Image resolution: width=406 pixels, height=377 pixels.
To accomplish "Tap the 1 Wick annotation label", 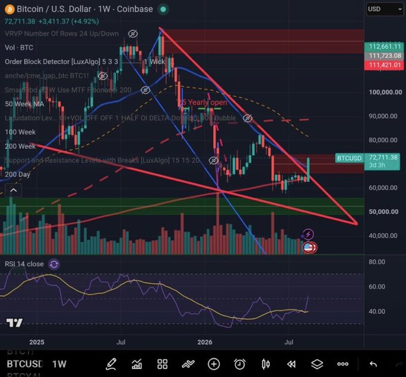I will tap(154, 62).
